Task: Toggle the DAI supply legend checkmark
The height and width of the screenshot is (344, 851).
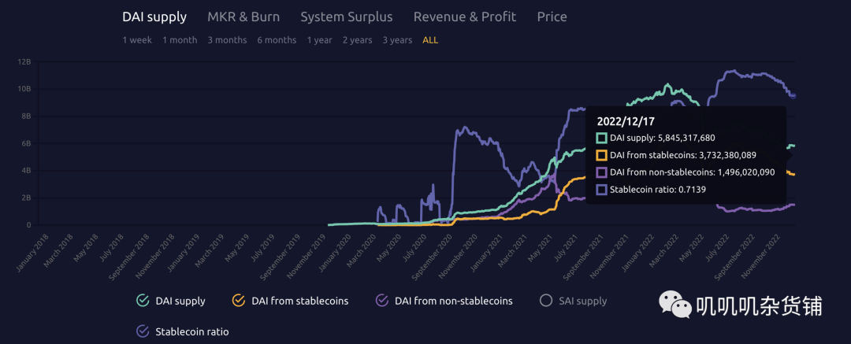Action: [143, 300]
